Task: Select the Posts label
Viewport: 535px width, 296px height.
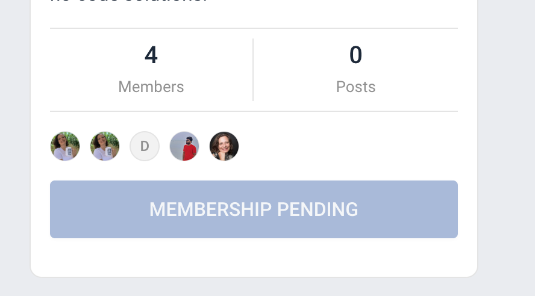Action: pyautogui.click(x=355, y=87)
